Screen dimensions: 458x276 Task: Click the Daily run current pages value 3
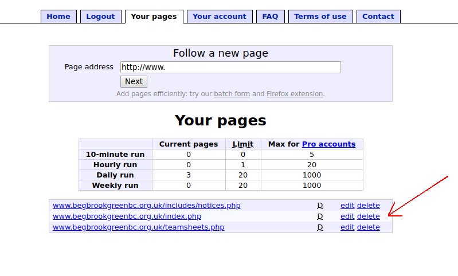tap(189, 175)
